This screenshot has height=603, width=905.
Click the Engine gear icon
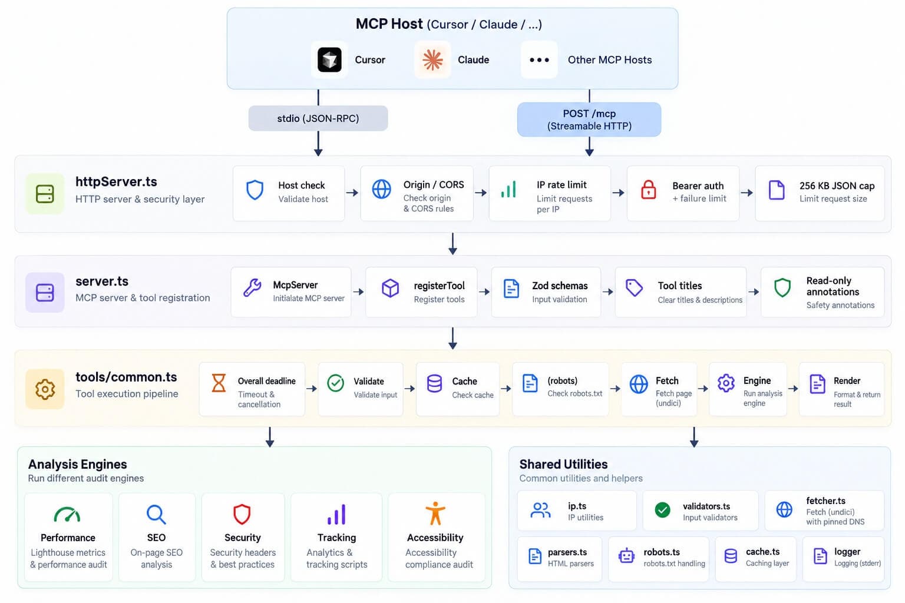(x=726, y=383)
